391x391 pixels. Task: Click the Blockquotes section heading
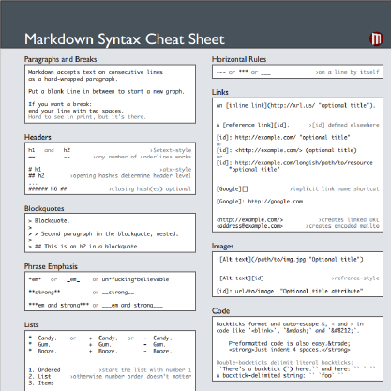pyautogui.click(x=44, y=208)
